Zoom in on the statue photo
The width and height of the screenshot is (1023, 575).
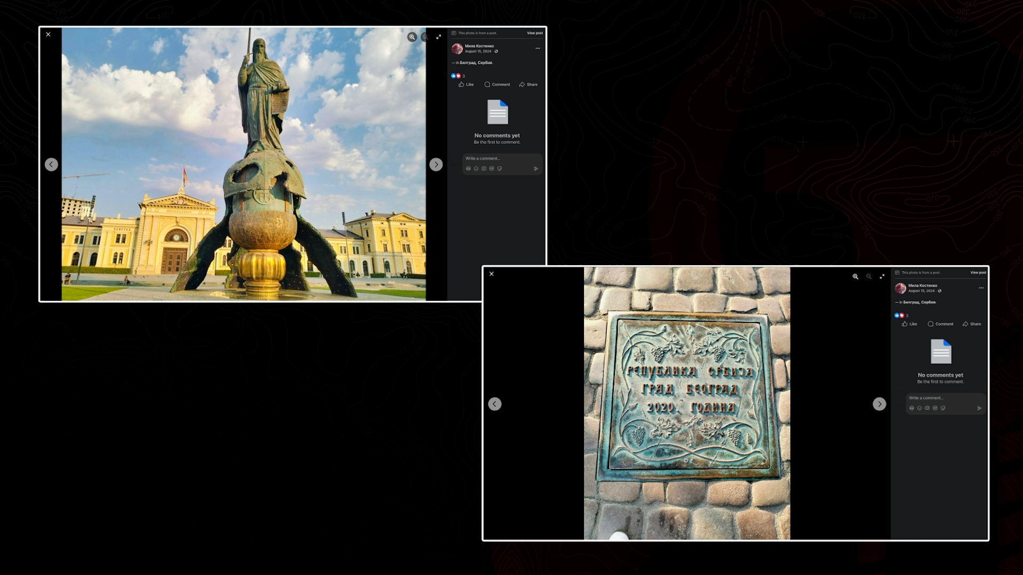(412, 37)
